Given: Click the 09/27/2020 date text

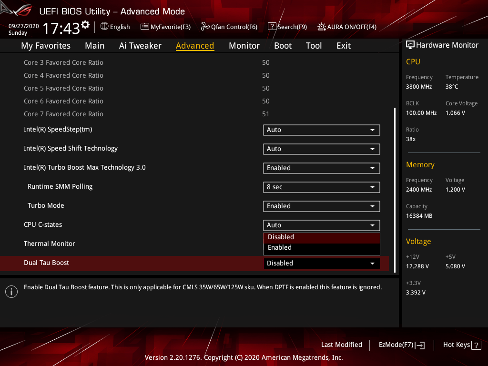Looking at the screenshot, I should (x=24, y=26).
